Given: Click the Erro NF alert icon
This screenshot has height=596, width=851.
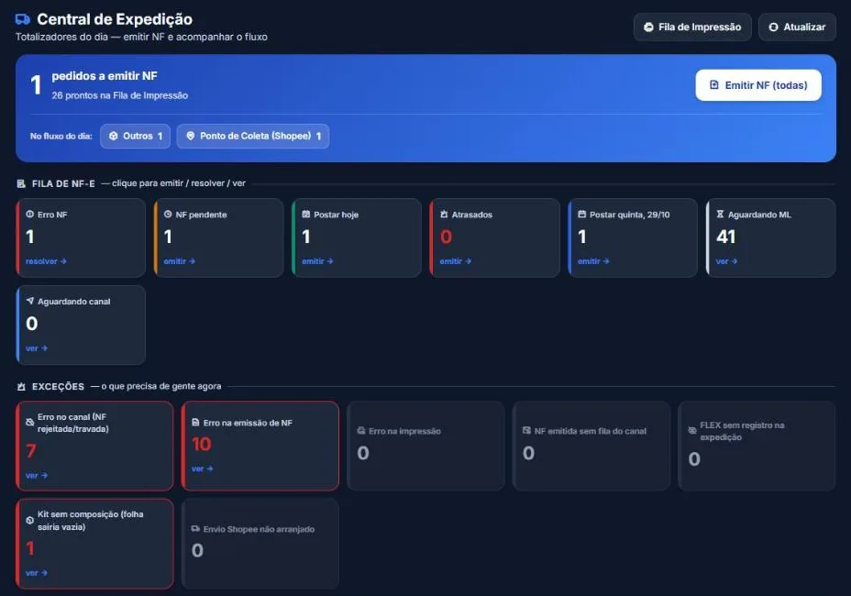Looking at the screenshot, I should point(30,215).
